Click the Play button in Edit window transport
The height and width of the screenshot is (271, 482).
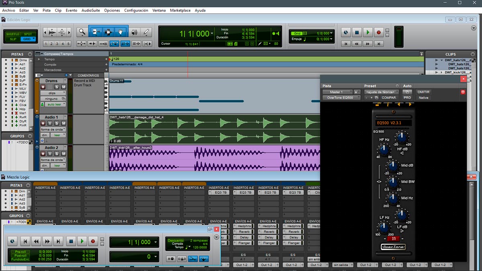368,32
